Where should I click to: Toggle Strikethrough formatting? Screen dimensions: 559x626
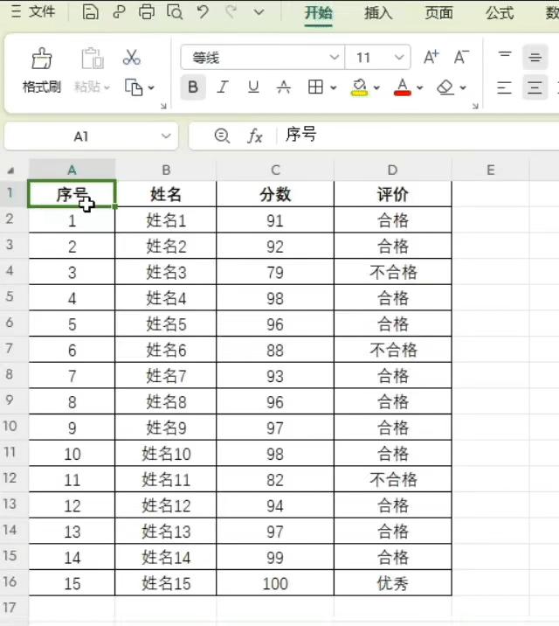284,87
